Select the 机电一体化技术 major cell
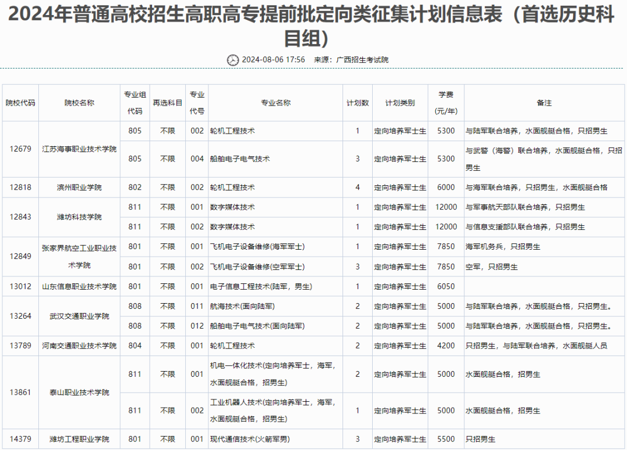 276,374
